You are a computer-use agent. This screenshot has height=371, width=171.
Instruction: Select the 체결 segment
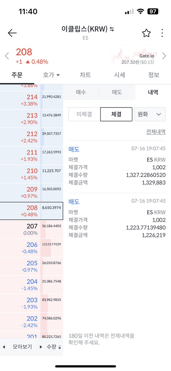point(116,114)
